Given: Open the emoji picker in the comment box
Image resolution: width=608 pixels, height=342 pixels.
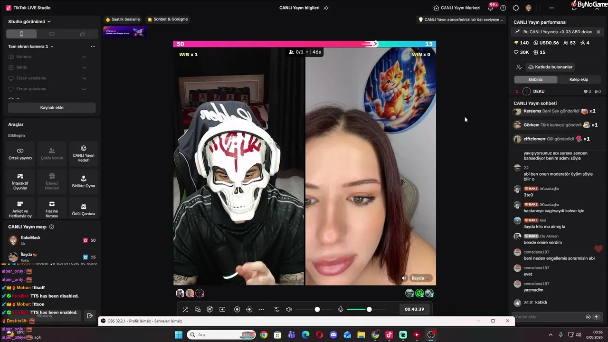Looking at the screenshot, I should 588,317.
